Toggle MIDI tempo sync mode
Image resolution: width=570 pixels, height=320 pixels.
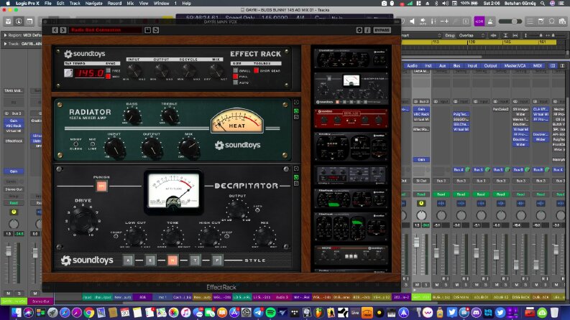coord(108,77)
